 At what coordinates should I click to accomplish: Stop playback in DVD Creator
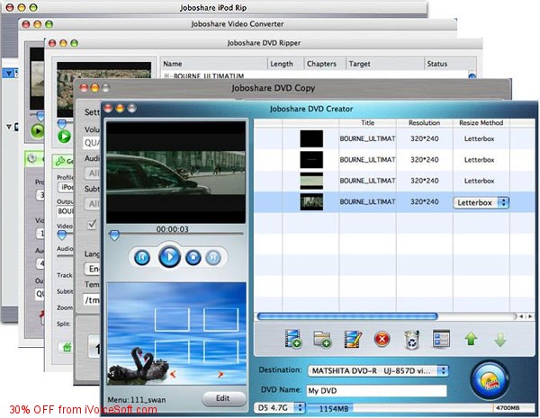click(193, 257)
